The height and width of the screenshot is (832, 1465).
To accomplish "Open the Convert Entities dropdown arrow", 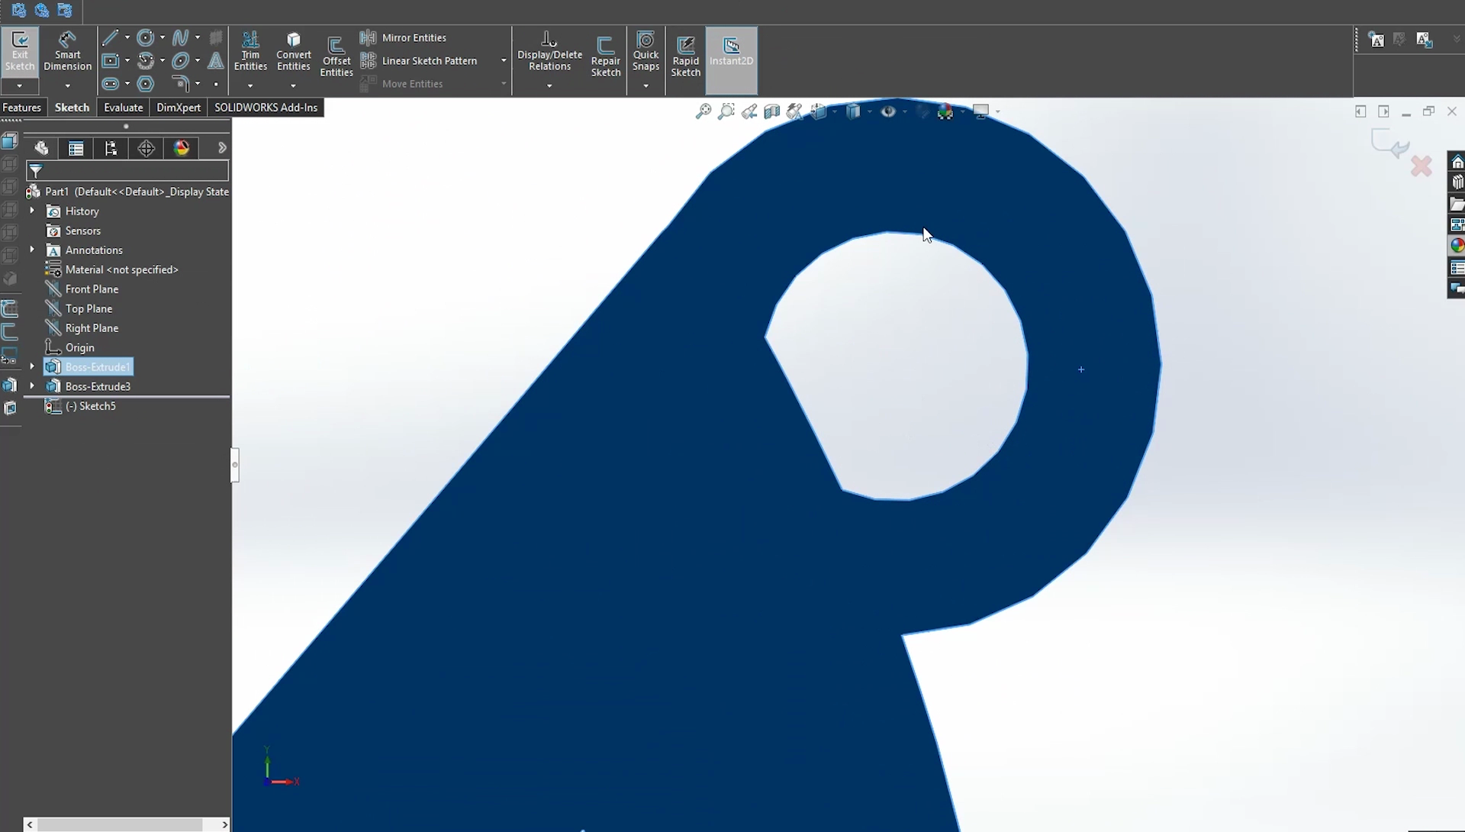I will pyautogui.click(x=294, y=85).
